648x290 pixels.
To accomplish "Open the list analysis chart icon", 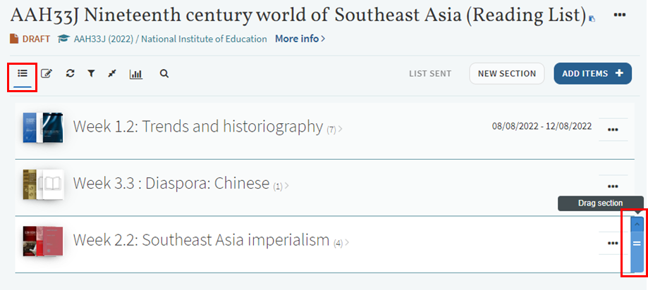I will point(135,73).
